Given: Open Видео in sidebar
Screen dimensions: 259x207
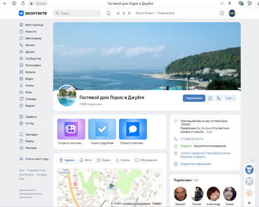Looking at the screenshot, I should click(x=26, y=79).
